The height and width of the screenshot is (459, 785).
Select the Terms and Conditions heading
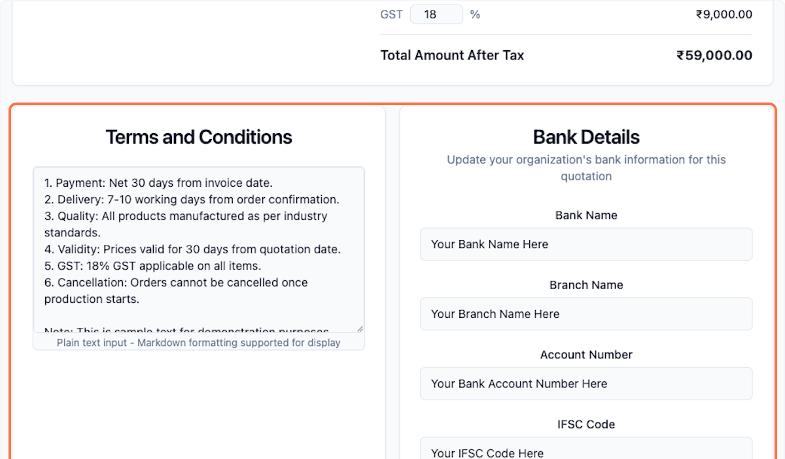199,137
